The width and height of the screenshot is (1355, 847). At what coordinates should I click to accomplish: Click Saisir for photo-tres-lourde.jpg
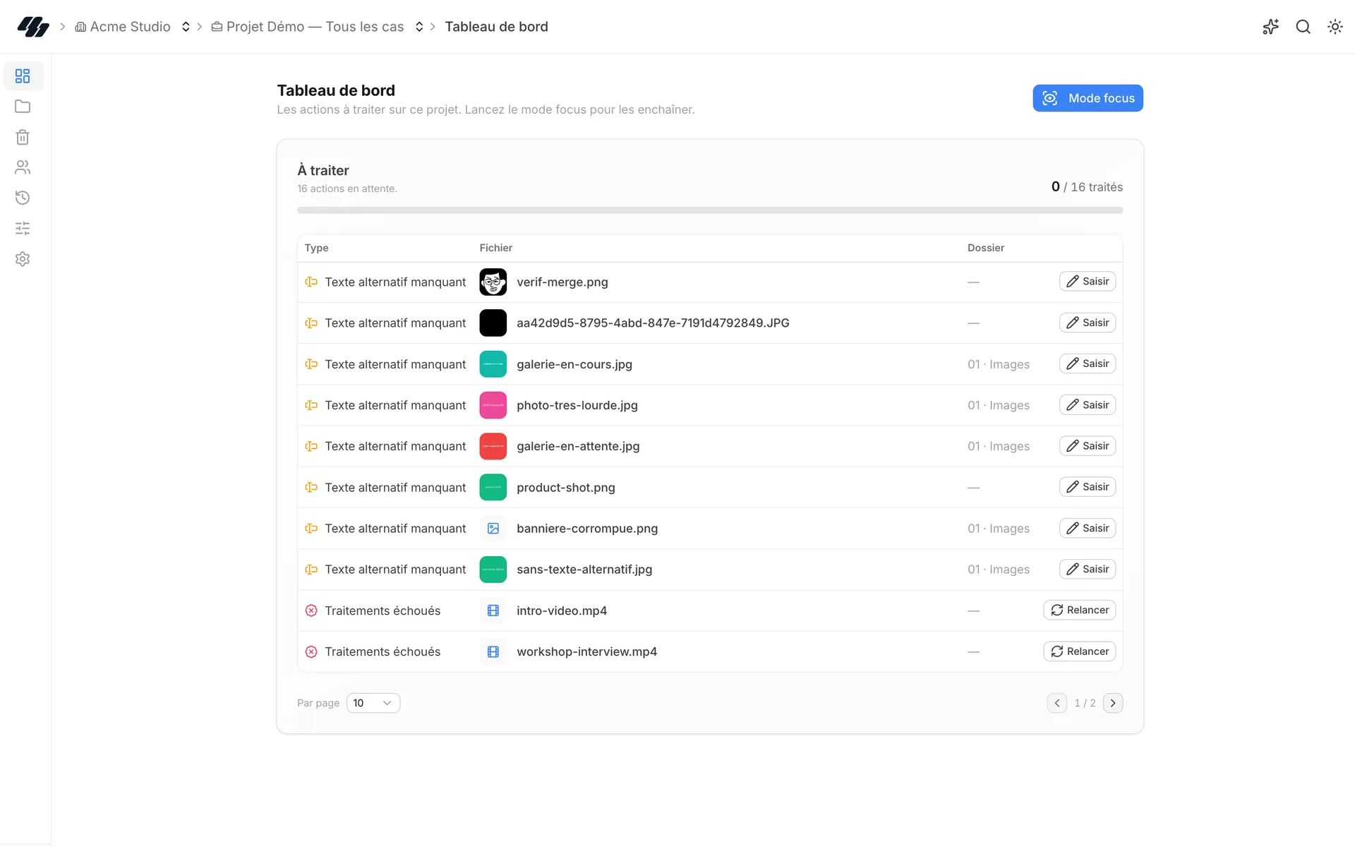pos(1087,405)
